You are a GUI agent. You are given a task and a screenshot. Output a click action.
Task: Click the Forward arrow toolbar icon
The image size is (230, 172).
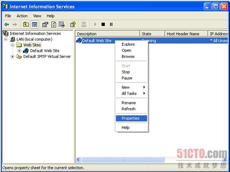pyautogui.click(x=15, y=24)
